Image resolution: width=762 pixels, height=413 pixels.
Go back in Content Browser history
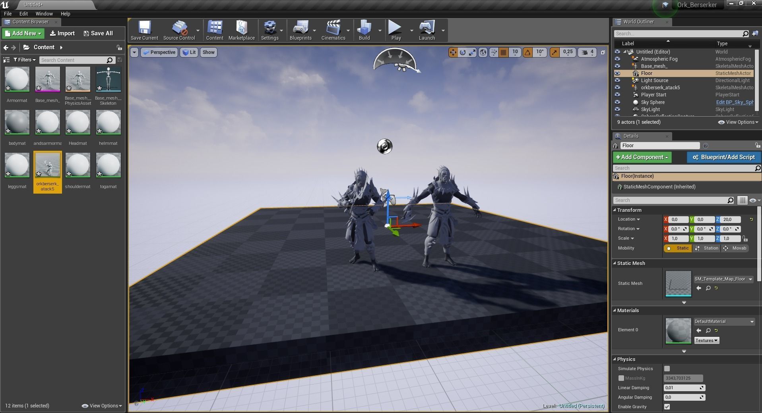[x=6, y=48]
